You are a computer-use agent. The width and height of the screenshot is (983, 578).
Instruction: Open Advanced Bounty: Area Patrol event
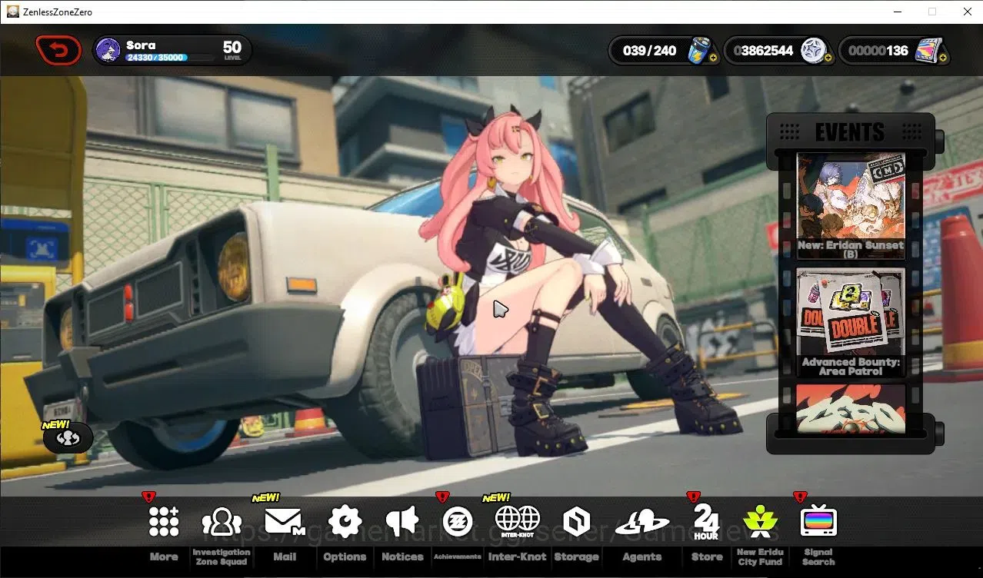pos(851,323)
